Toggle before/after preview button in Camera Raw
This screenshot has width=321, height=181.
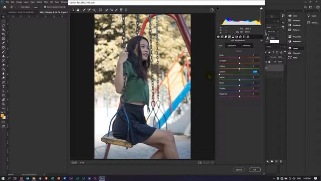point(200,162)
